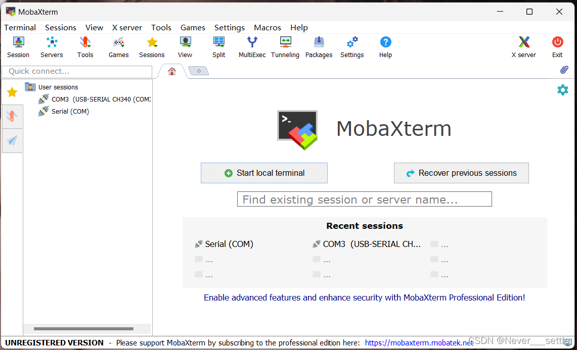Open recent session COM3 (USB-SERIAL CH...
The image size is (577, 350).
pyautogui.click(x=367, y=244)
